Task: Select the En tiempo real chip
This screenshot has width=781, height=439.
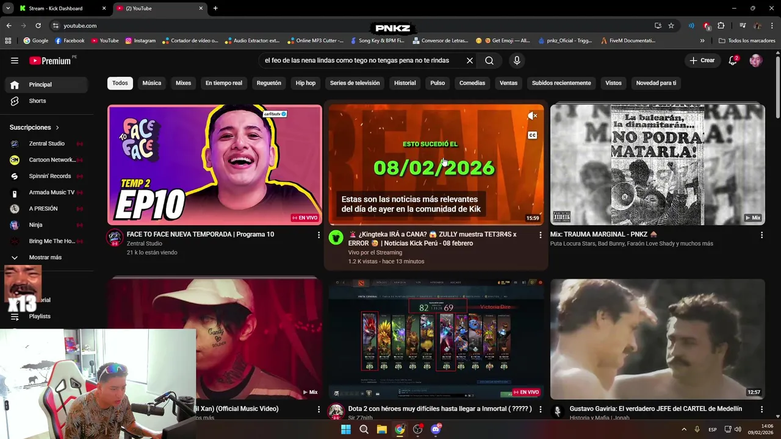Action: [224, 83]
